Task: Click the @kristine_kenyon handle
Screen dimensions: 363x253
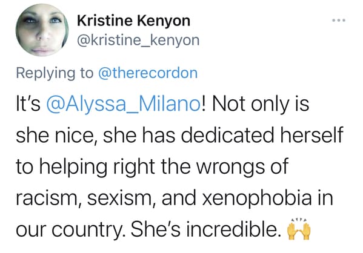Action: tap(138, 41)
